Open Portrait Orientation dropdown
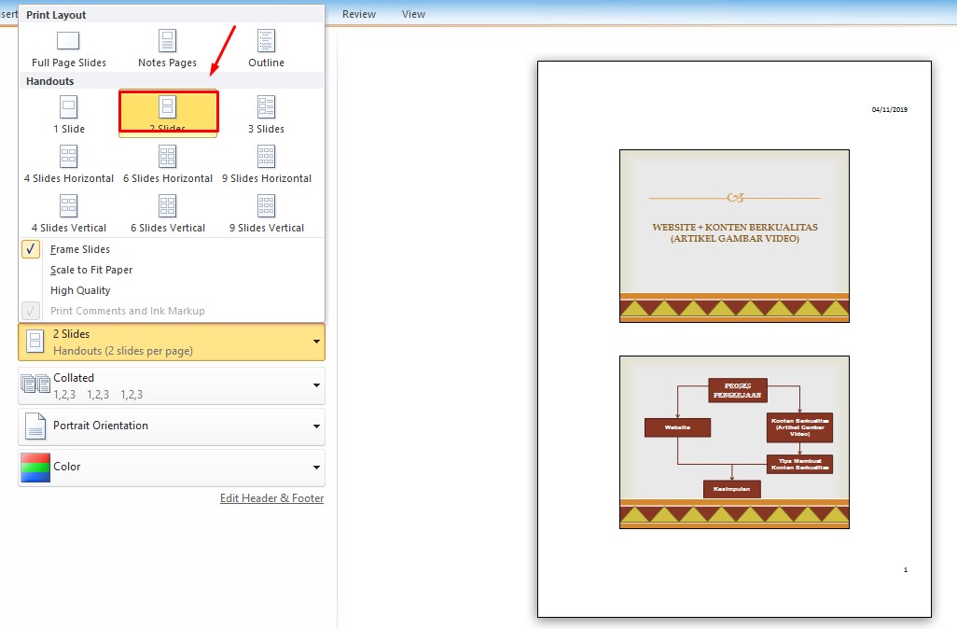This screenshot has height=629, width=957. coord(172,426)
